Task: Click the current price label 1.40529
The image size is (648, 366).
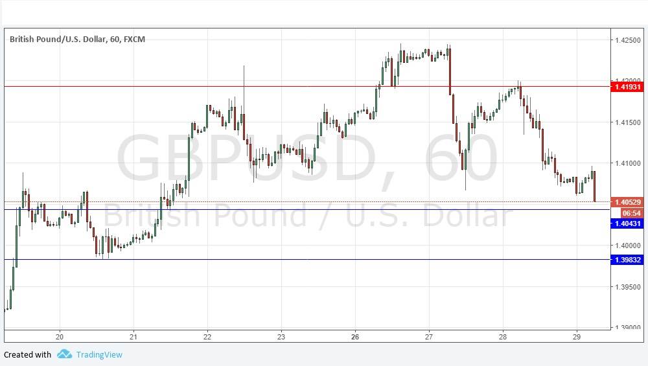Action: [627, 201]
